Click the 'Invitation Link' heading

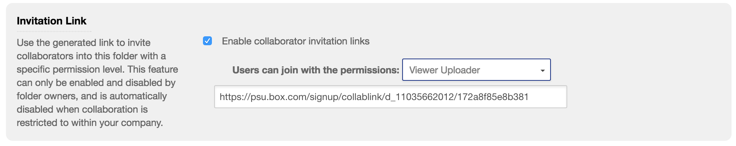point(51,21)
